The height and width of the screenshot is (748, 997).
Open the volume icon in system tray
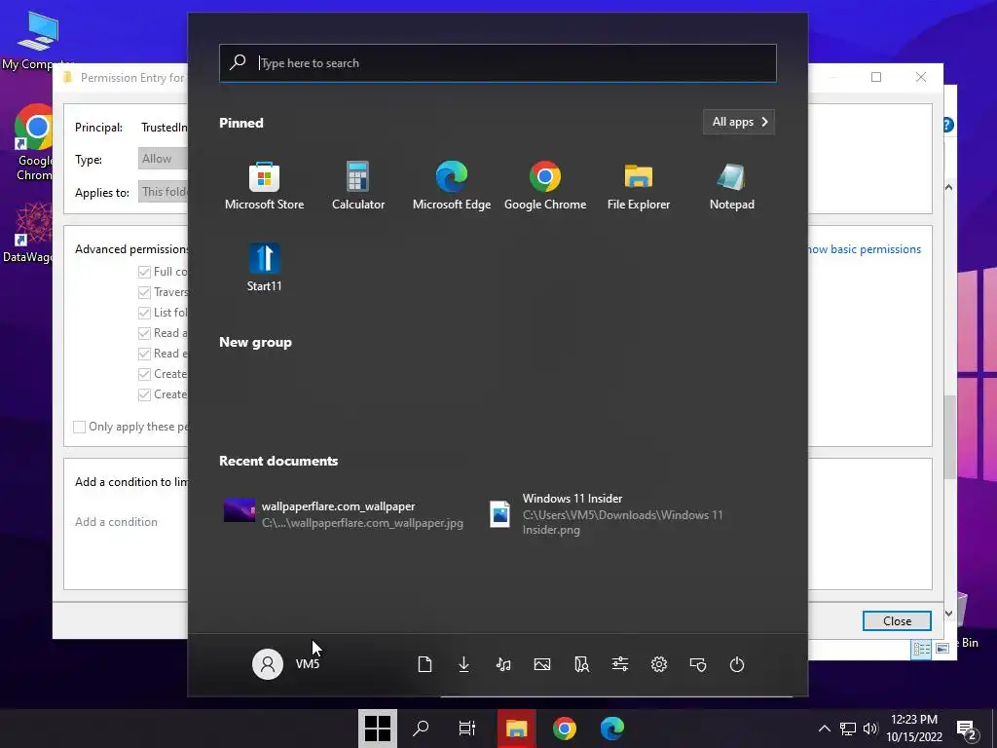click(x=870, y=729)
